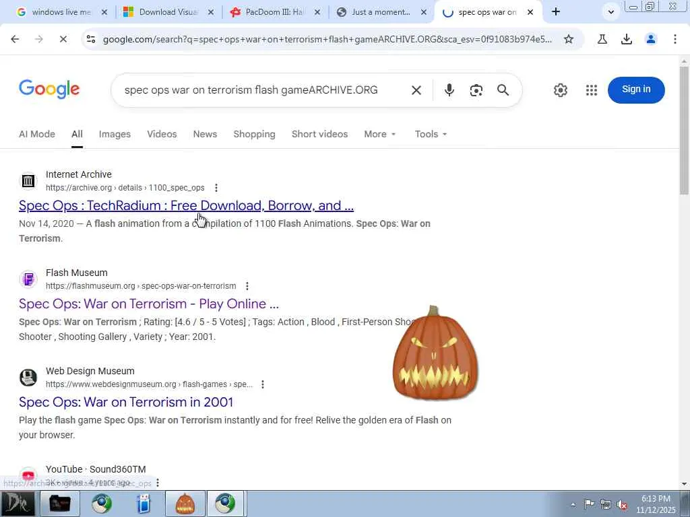Image resolution: width=690 pixels, height=517 pixels.
Task: Clear the Google search box text
Action: click(x=416, y=90)
